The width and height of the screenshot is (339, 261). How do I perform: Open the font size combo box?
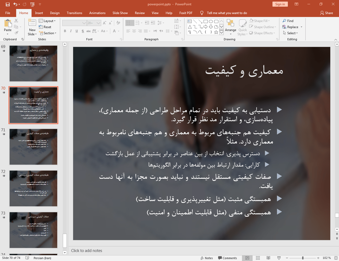point(94,23)
